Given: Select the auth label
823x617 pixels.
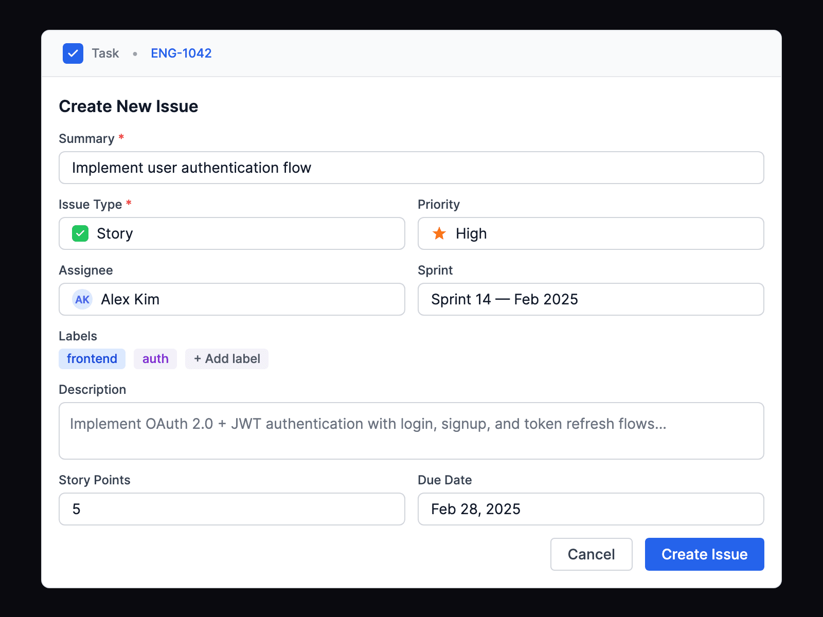Looking at the screenshot, I should (x=155, y=358).
